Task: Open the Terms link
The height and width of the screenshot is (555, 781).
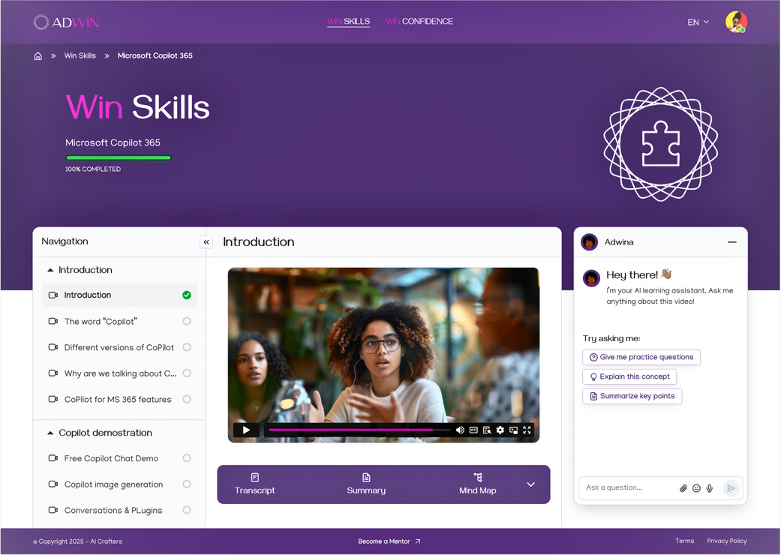Action: 684,541
